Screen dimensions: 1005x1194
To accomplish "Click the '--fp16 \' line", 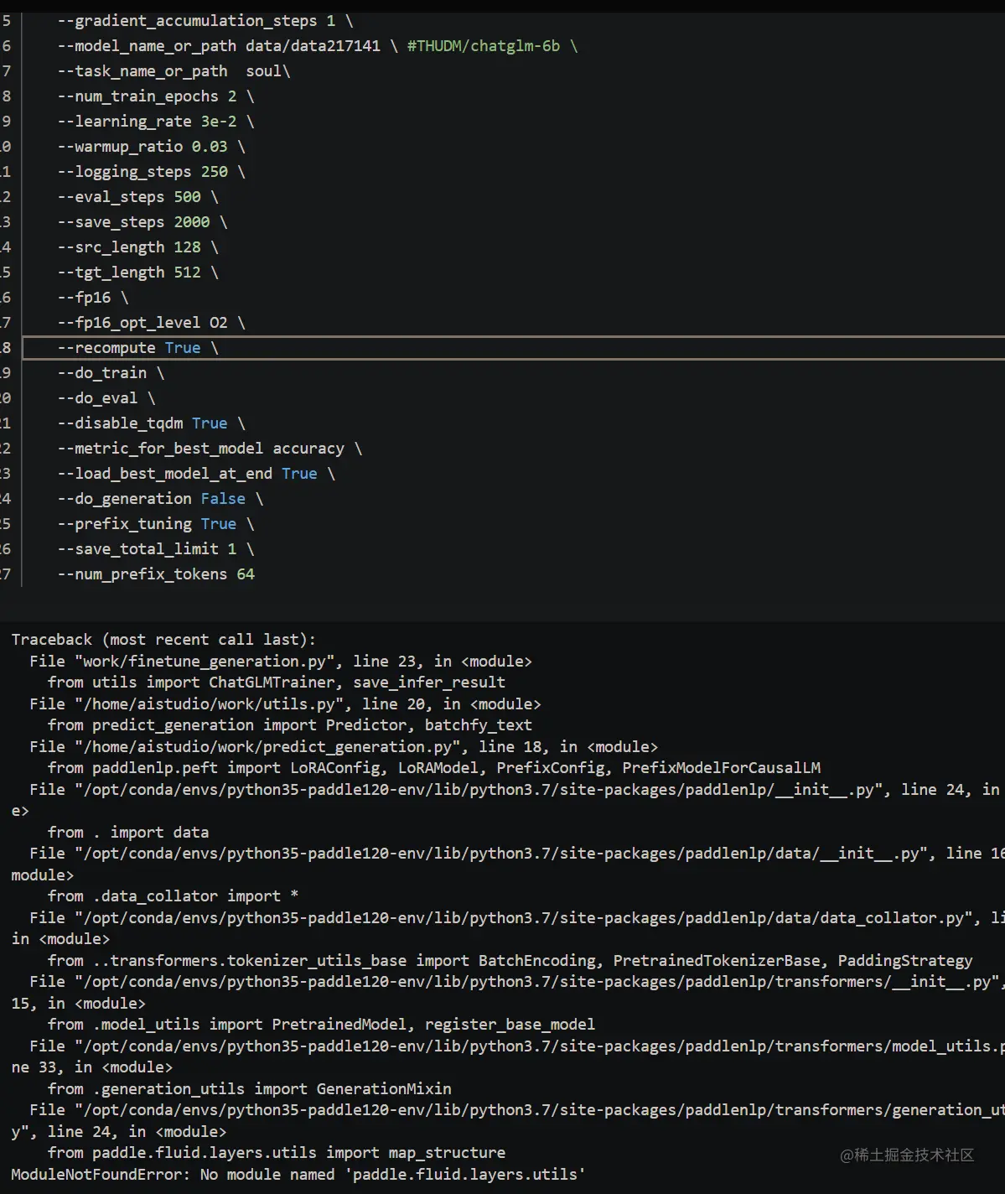I will [93, 297].
